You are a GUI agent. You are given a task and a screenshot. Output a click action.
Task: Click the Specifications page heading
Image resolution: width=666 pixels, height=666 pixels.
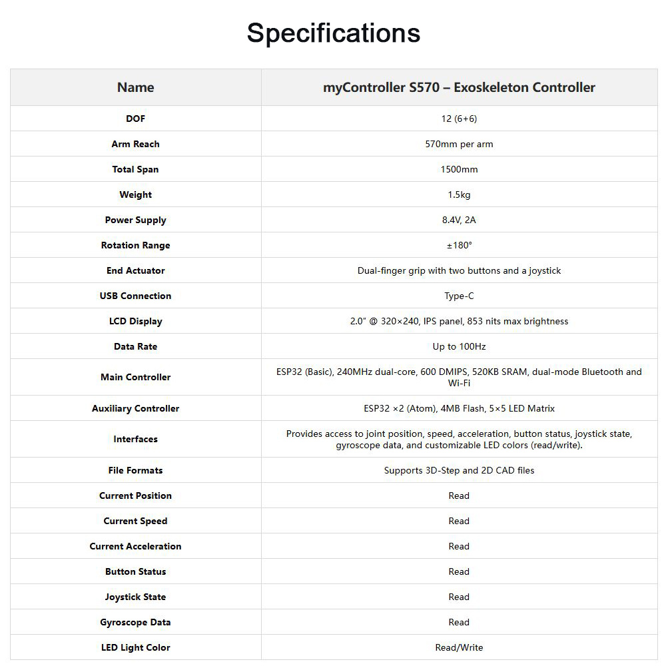tap(333, 33)
